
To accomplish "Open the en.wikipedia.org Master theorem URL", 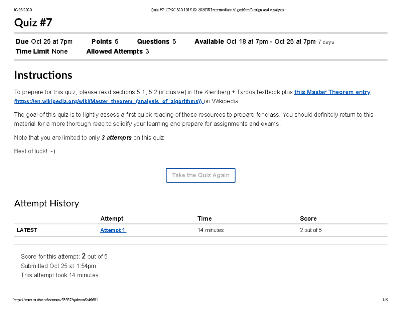I will (x=108, y=101).
